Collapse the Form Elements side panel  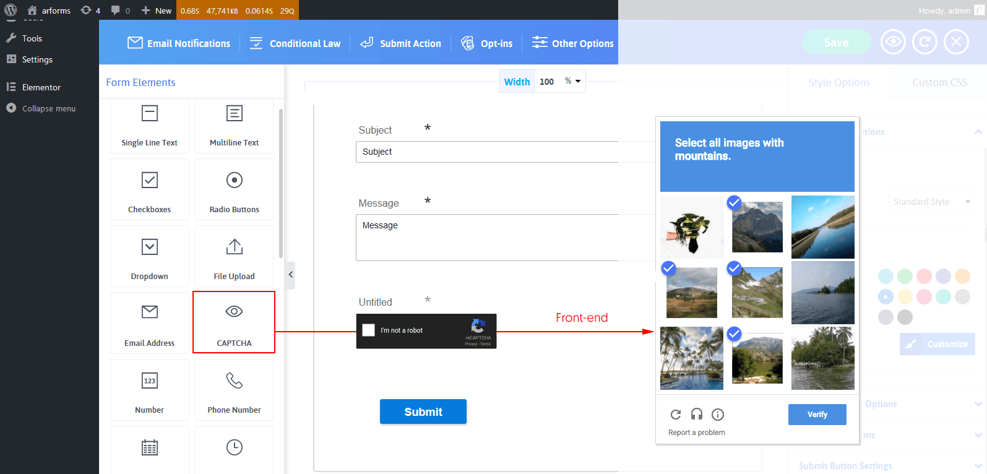click(x=290, y=275)
